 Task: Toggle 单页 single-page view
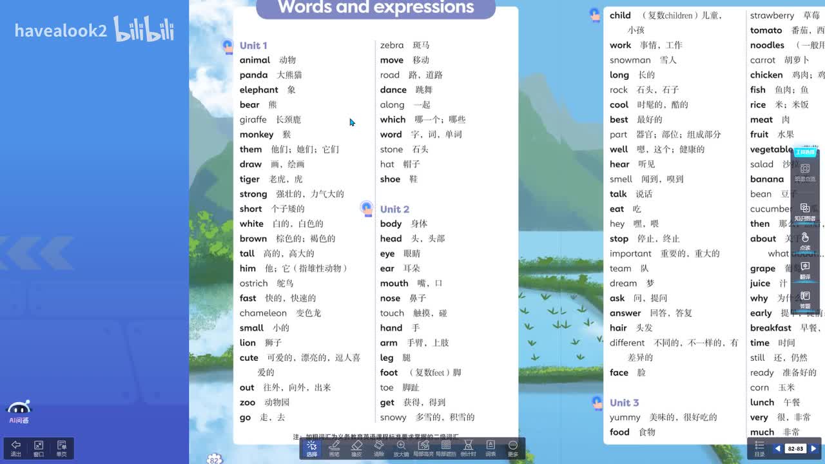[x=62, y=449]
